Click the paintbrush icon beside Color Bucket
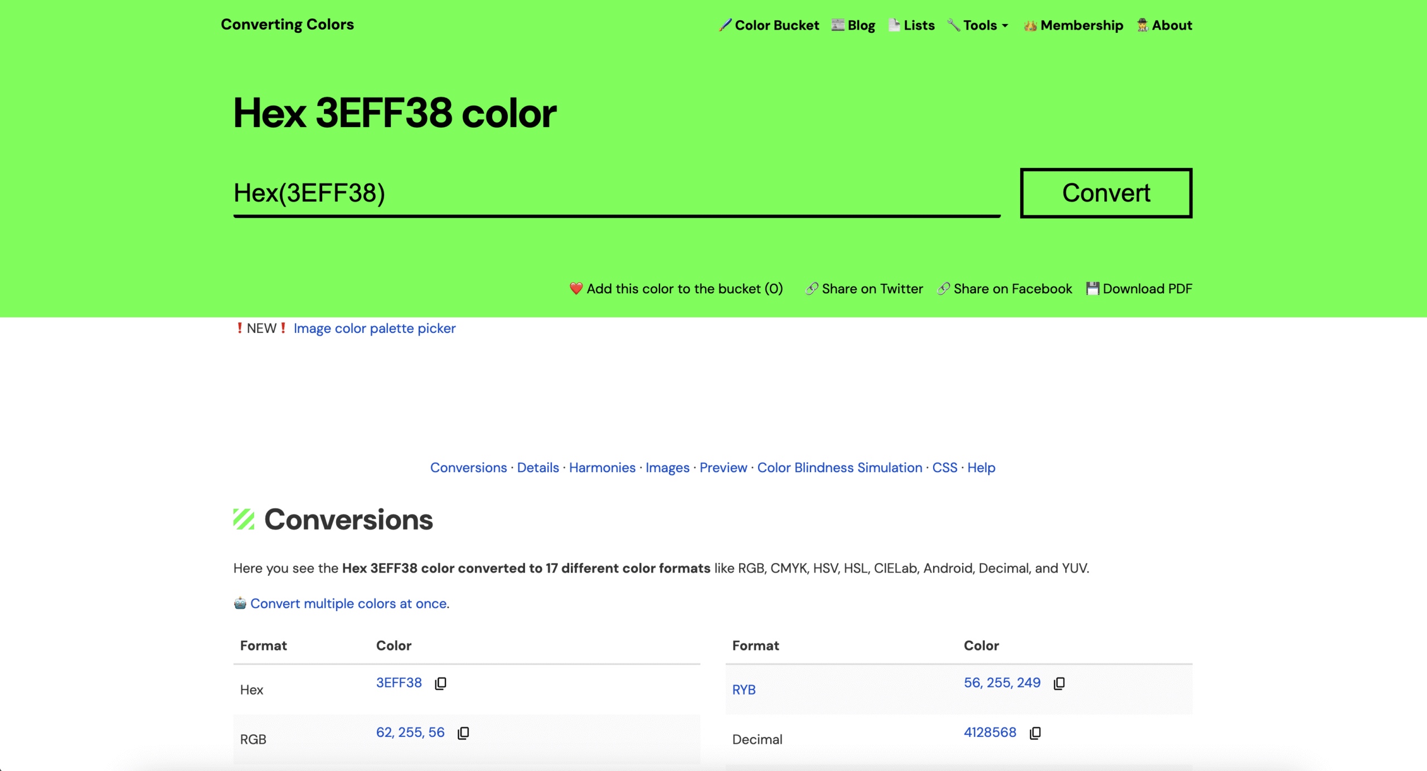This screenshot has width=1427, height=771. [724, 25]
